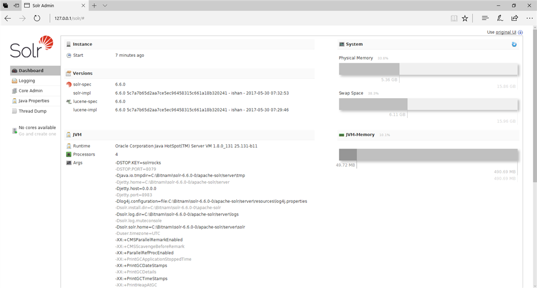The image size is (537, 288).
Task: Refresh the System panel stats
Action: coord(514,44)
